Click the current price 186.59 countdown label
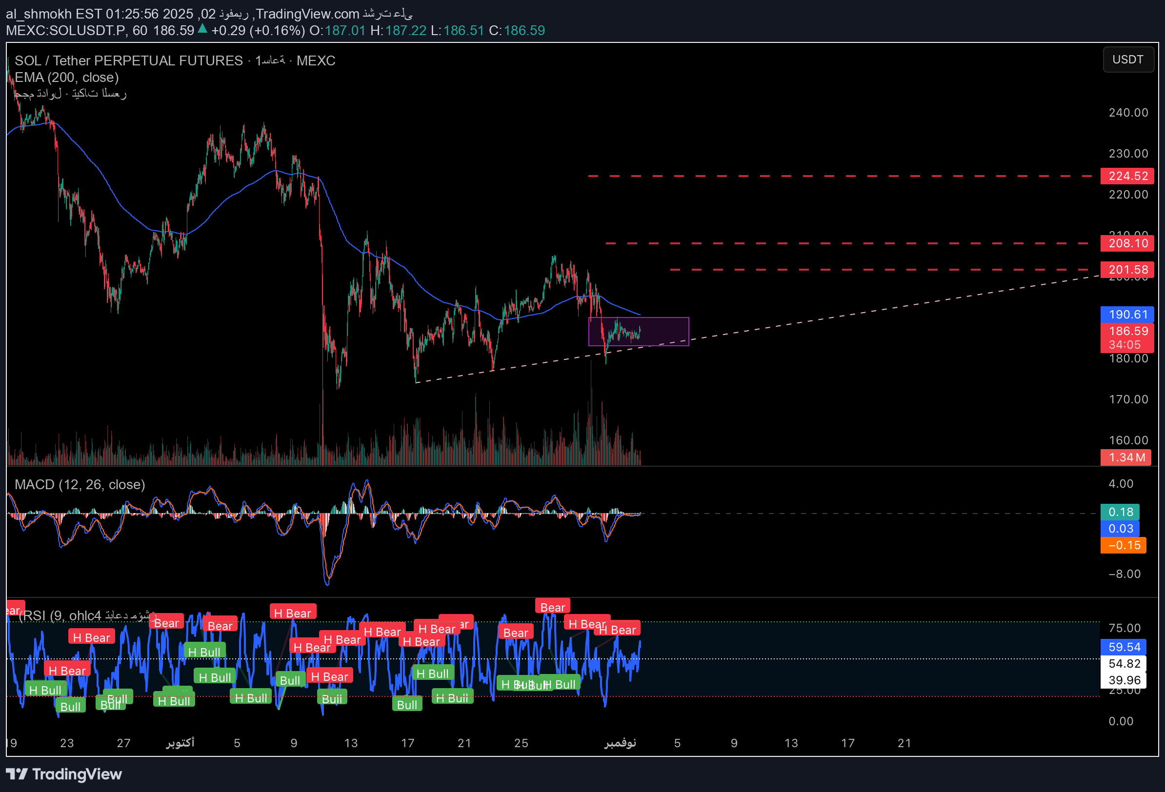The height and width of the screenshot is (792, 1165). 1127,337
